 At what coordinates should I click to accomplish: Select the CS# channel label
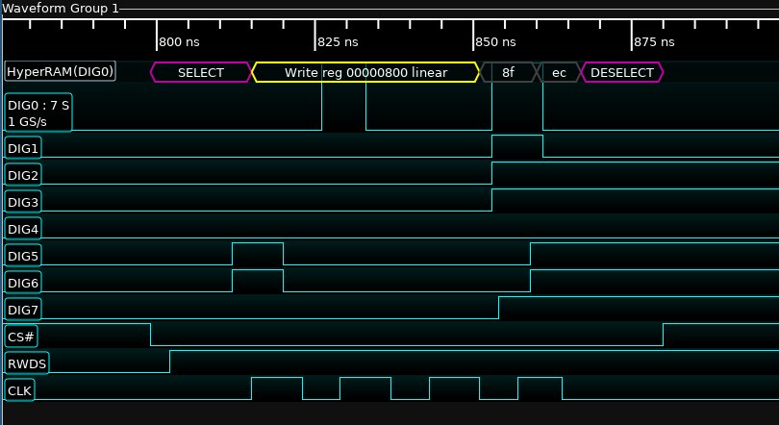[x=21, y=337]
